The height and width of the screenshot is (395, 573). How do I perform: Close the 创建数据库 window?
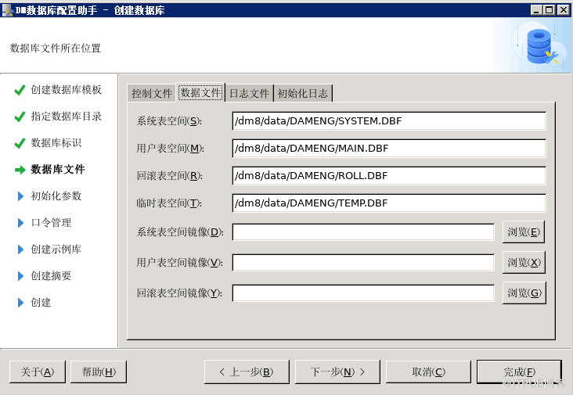pos(563,10)
